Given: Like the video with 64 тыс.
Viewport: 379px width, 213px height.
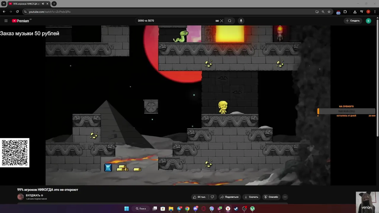Looking at the screenshot, I should coord(199,197).
